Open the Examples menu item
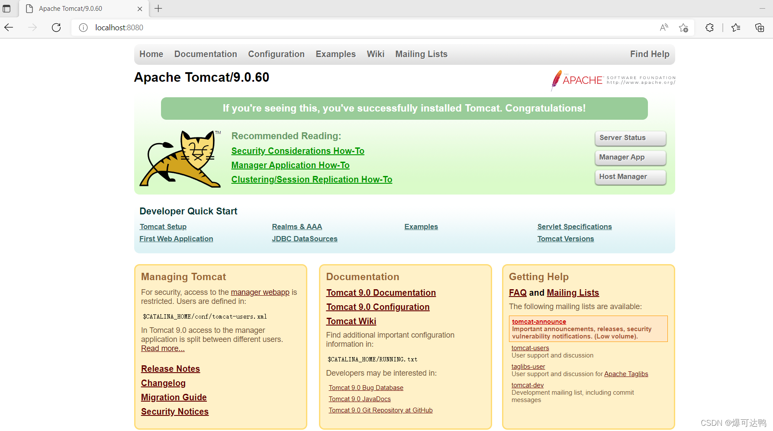This screenshot has width=773, height=431. click(x=335, y=54)
